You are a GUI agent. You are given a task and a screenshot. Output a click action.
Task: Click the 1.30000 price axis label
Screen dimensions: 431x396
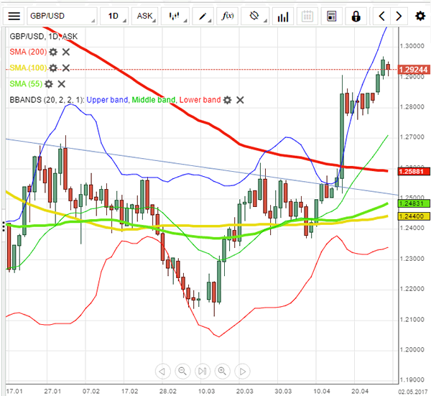412,46
